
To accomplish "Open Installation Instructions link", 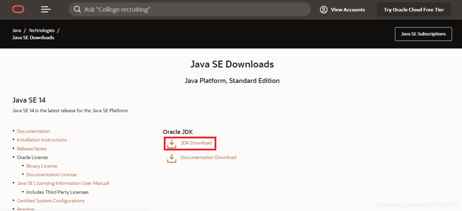I will pyautogui.click(x=42, y=140).
